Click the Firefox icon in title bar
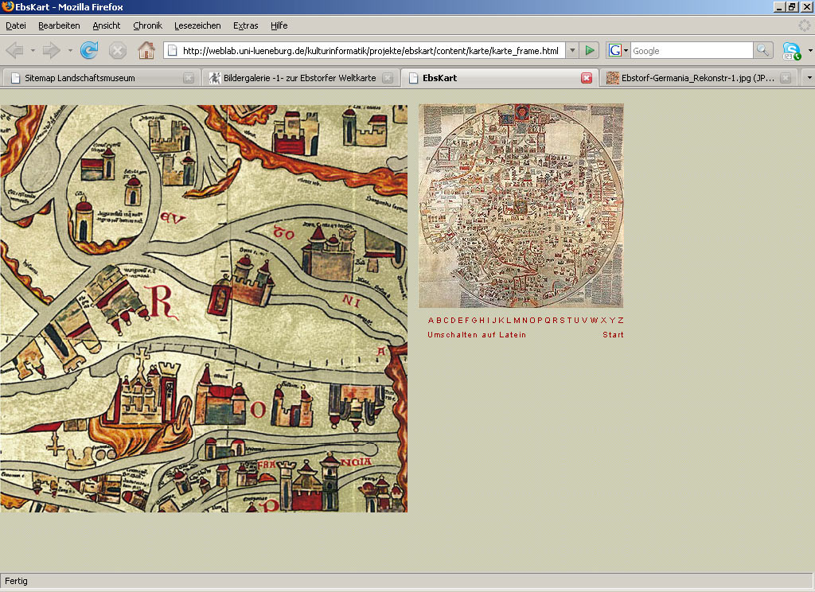 [x=7, y=6]
